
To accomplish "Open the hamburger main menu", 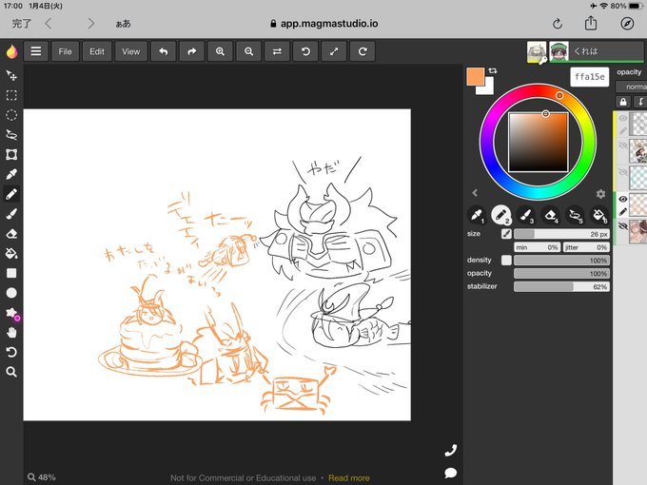I will tap(36, 51).
